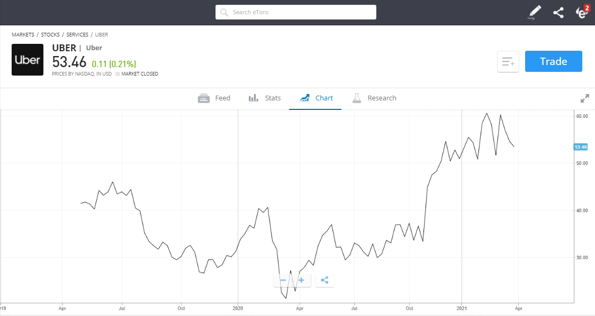The height and width of the screenshot is (316, 595).
Task: Open the Trade dialog for UBER
Action: point(553,61)
